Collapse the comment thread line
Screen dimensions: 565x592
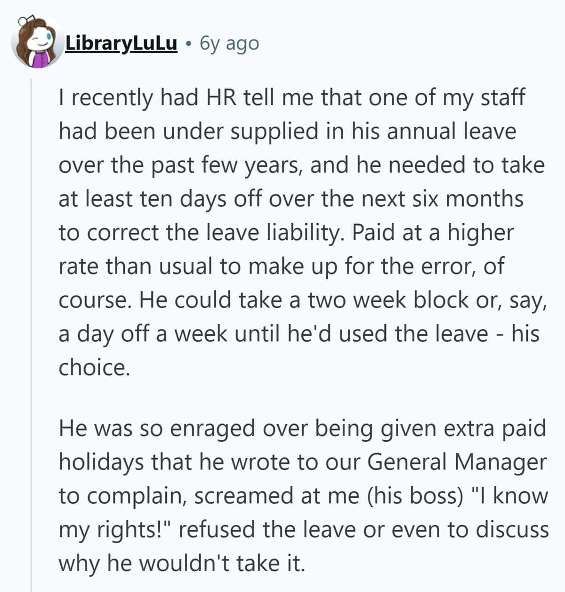(x=31, y=334)
